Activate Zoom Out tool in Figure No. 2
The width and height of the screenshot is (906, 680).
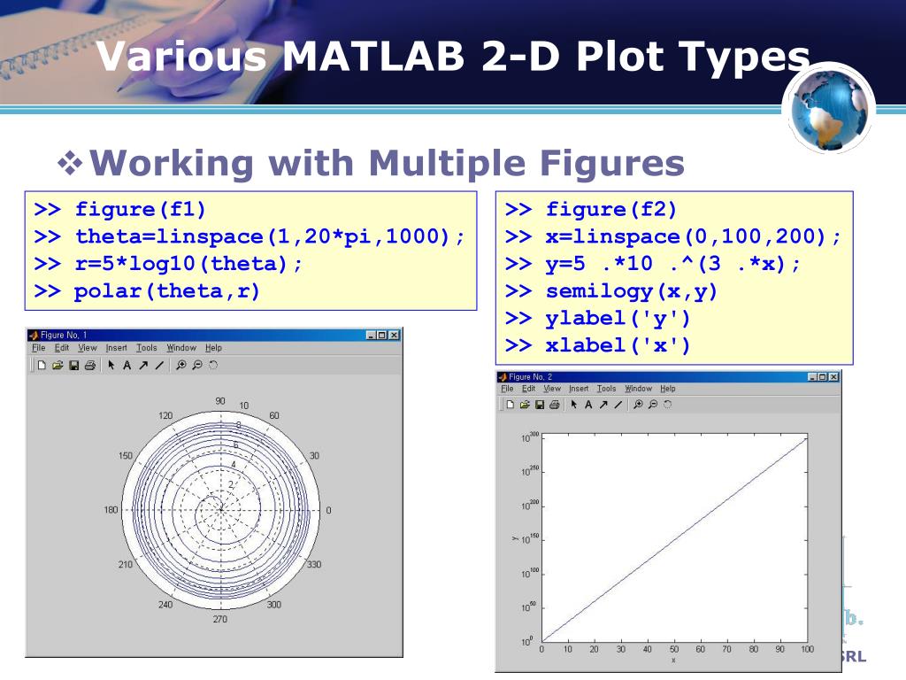[653, 404]
